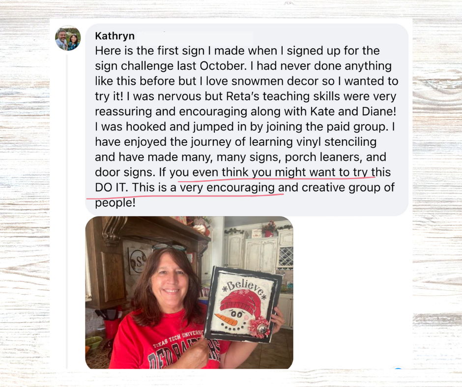This screenshot has height=387, width=462.
Task: Click the bell ornament on the sign corner
Action: tap(262, 329)
